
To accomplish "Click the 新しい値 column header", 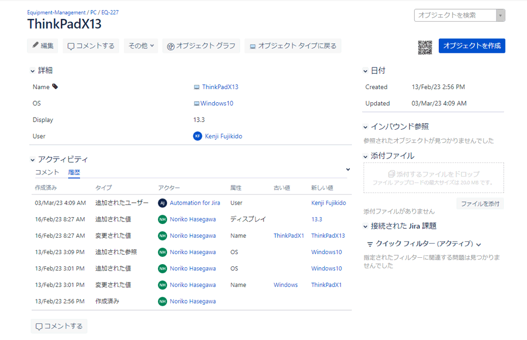I will click(322, 188).
